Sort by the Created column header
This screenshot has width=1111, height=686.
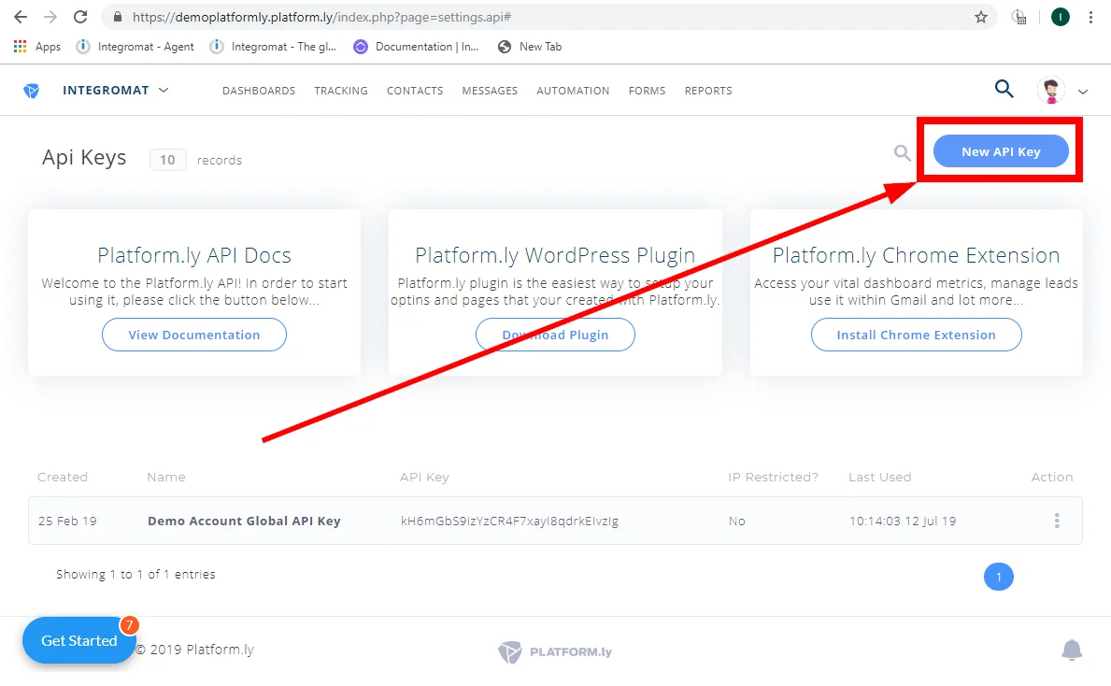pos(63,477)
